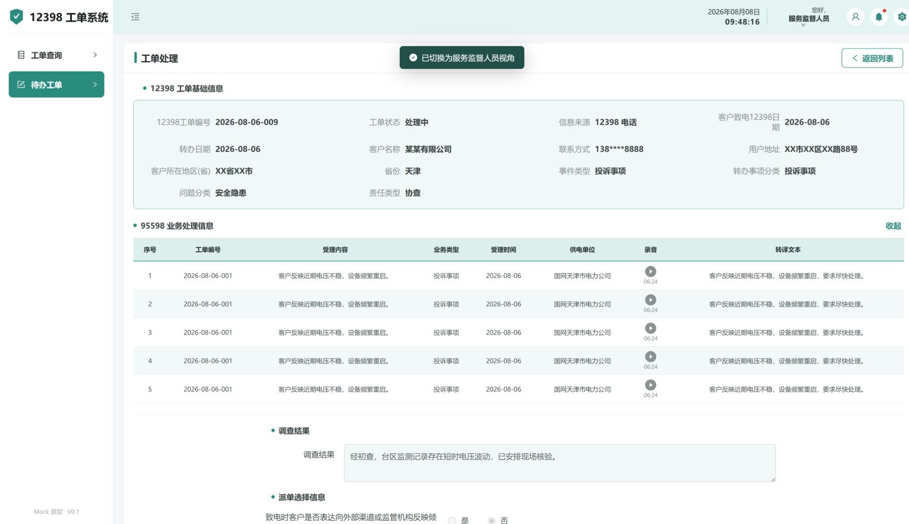Click the check icon in the toast notification
909x524 pixels.
tap(413, 58)
